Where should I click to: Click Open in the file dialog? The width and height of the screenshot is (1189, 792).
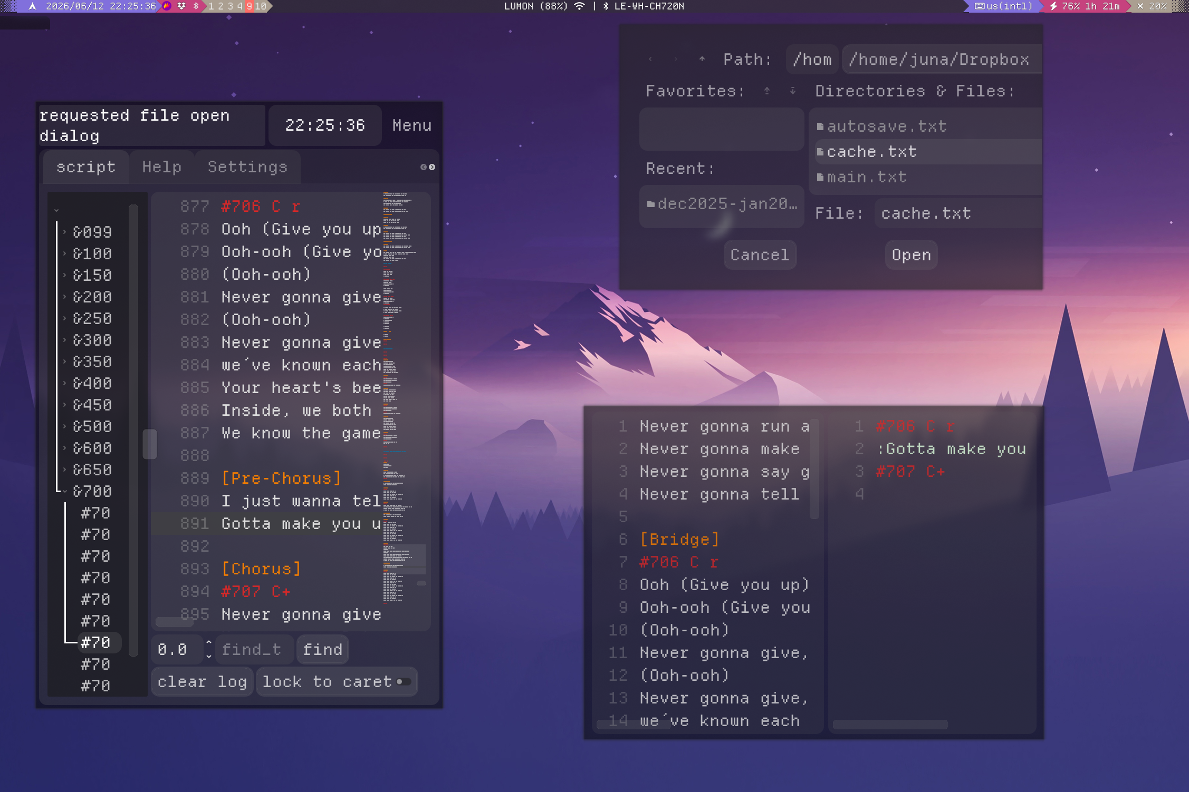coord(911,255)
